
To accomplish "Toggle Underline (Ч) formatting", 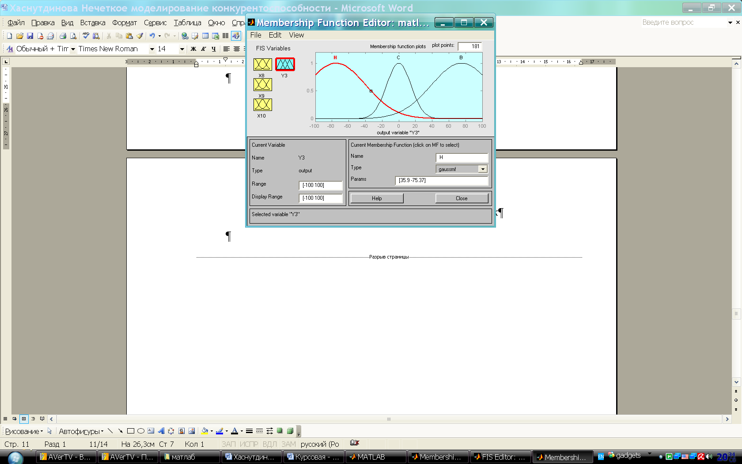I will point(214,49).
